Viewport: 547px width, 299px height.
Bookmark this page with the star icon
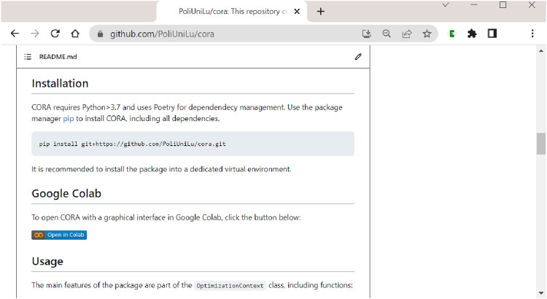click(427, 34)
